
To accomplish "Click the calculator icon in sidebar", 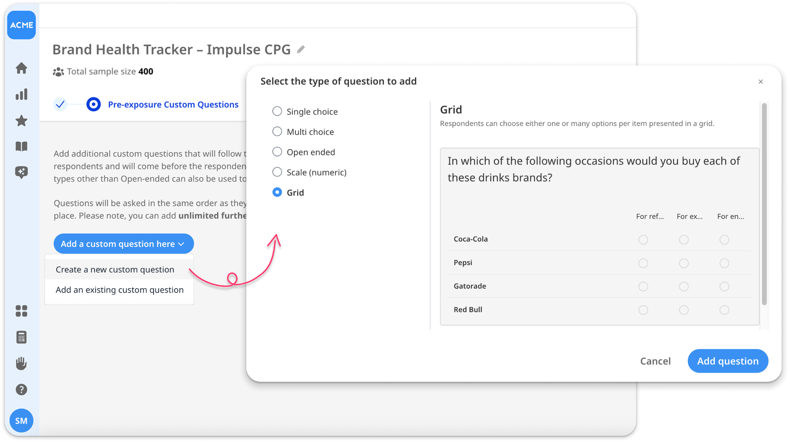I will (x=21, y=337).
